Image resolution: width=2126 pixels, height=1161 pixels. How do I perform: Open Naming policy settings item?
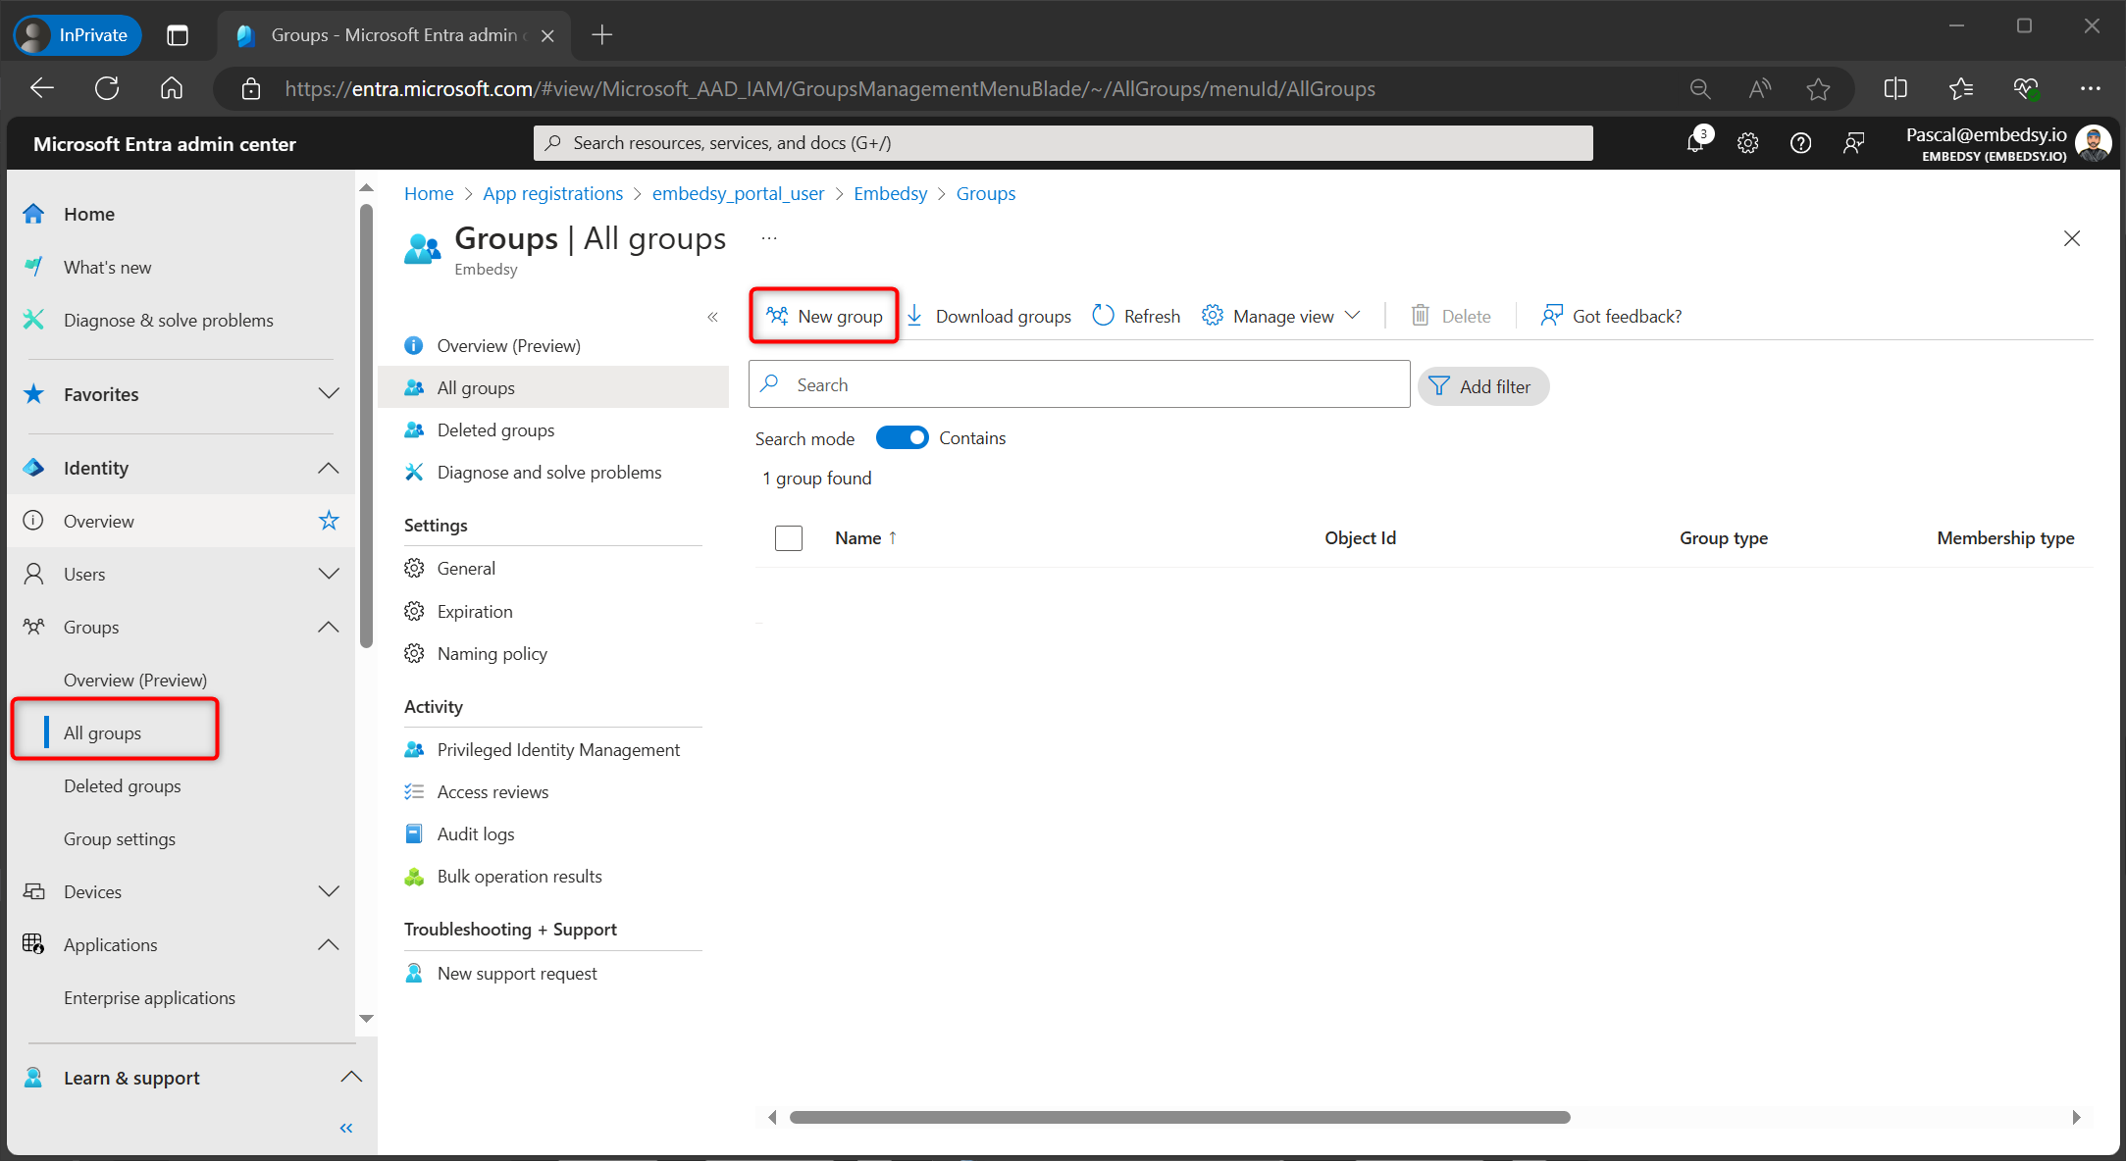[x=492, y=654]
